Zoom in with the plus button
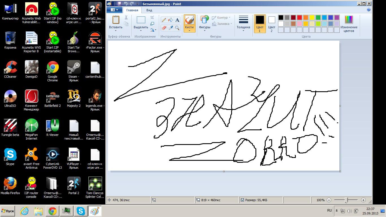 pyautogui.click(x=363, y=200)
